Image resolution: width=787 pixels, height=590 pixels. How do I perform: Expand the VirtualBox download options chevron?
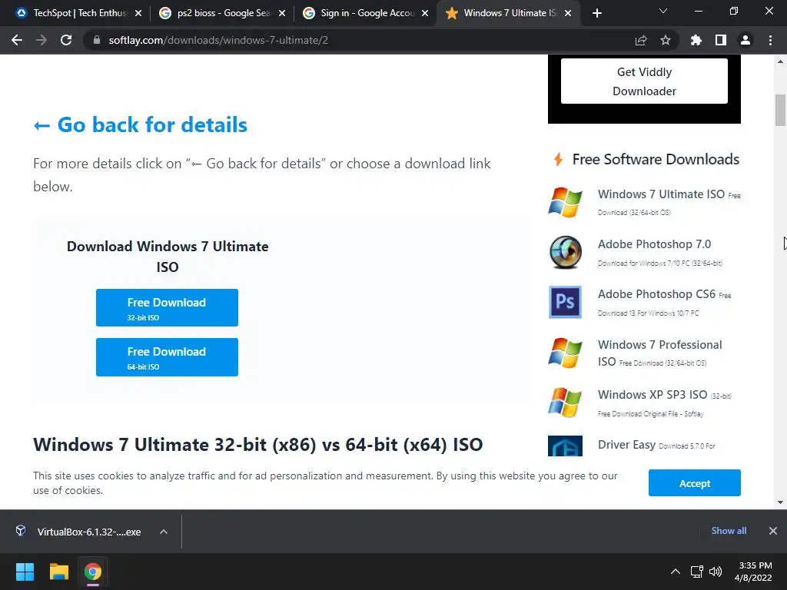coord(164,532)
